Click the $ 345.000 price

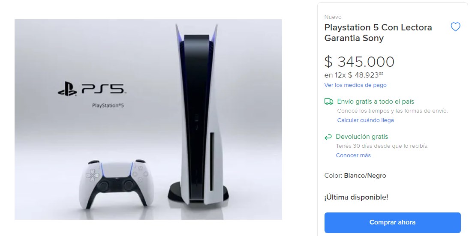click(359, 62)
